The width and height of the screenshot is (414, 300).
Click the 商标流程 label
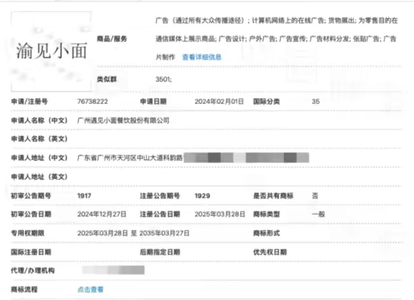click(24, 289)
